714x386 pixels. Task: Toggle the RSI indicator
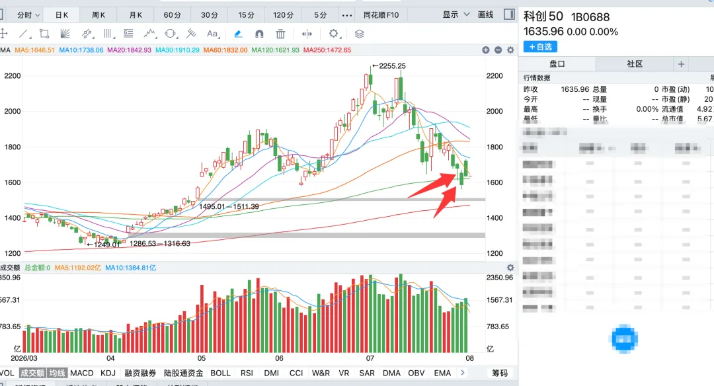point(247,373)
